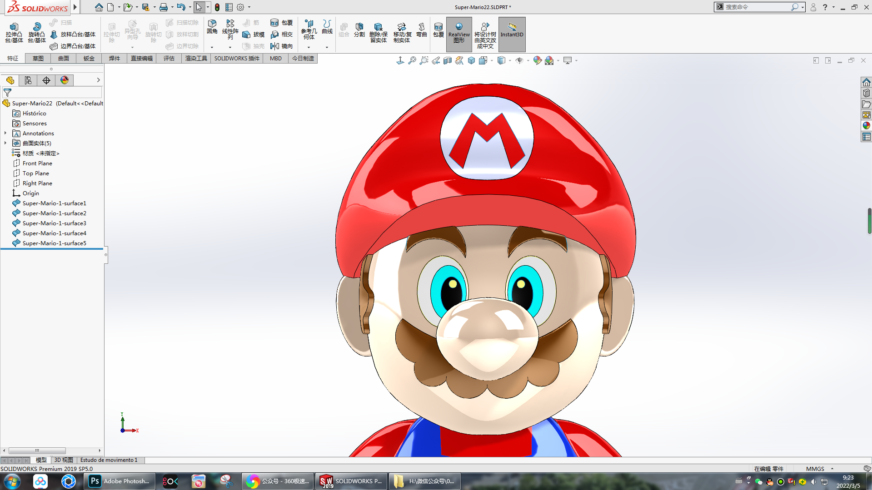Viewport: 872px width, 490px height.
Task: Click the Lofted Boss/Base (放样凸台/基体) tool
Action: tap(73, 34)
